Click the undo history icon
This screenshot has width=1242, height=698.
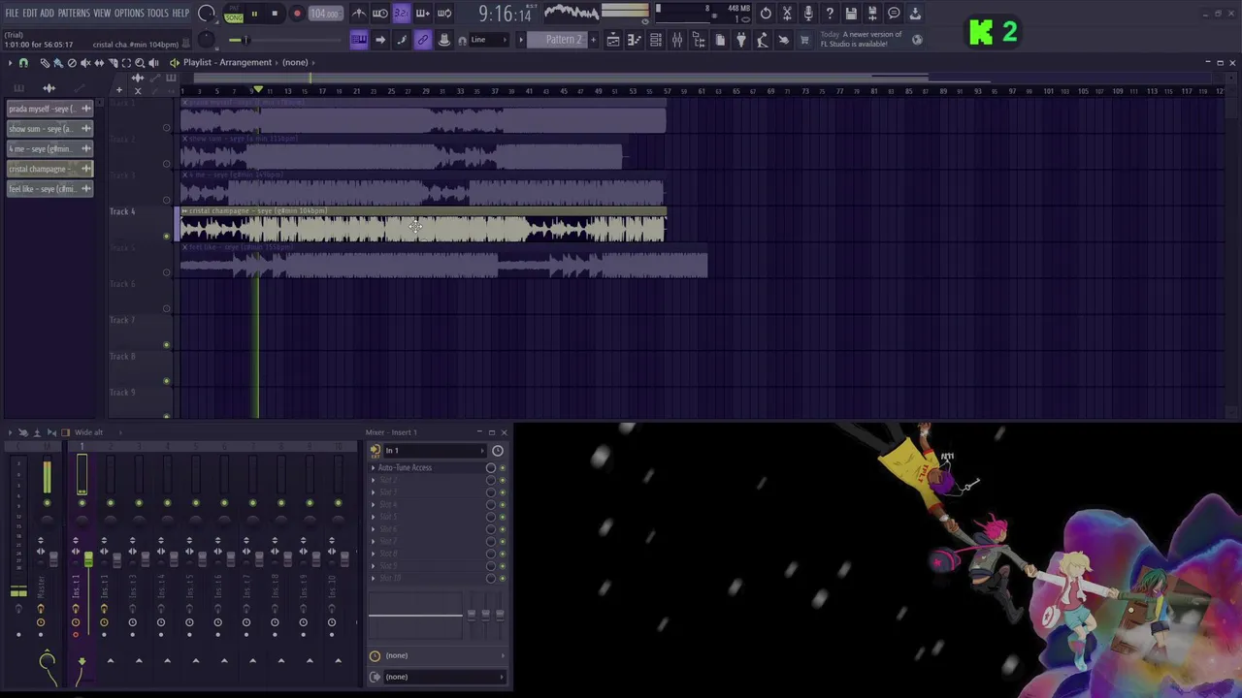766,14
